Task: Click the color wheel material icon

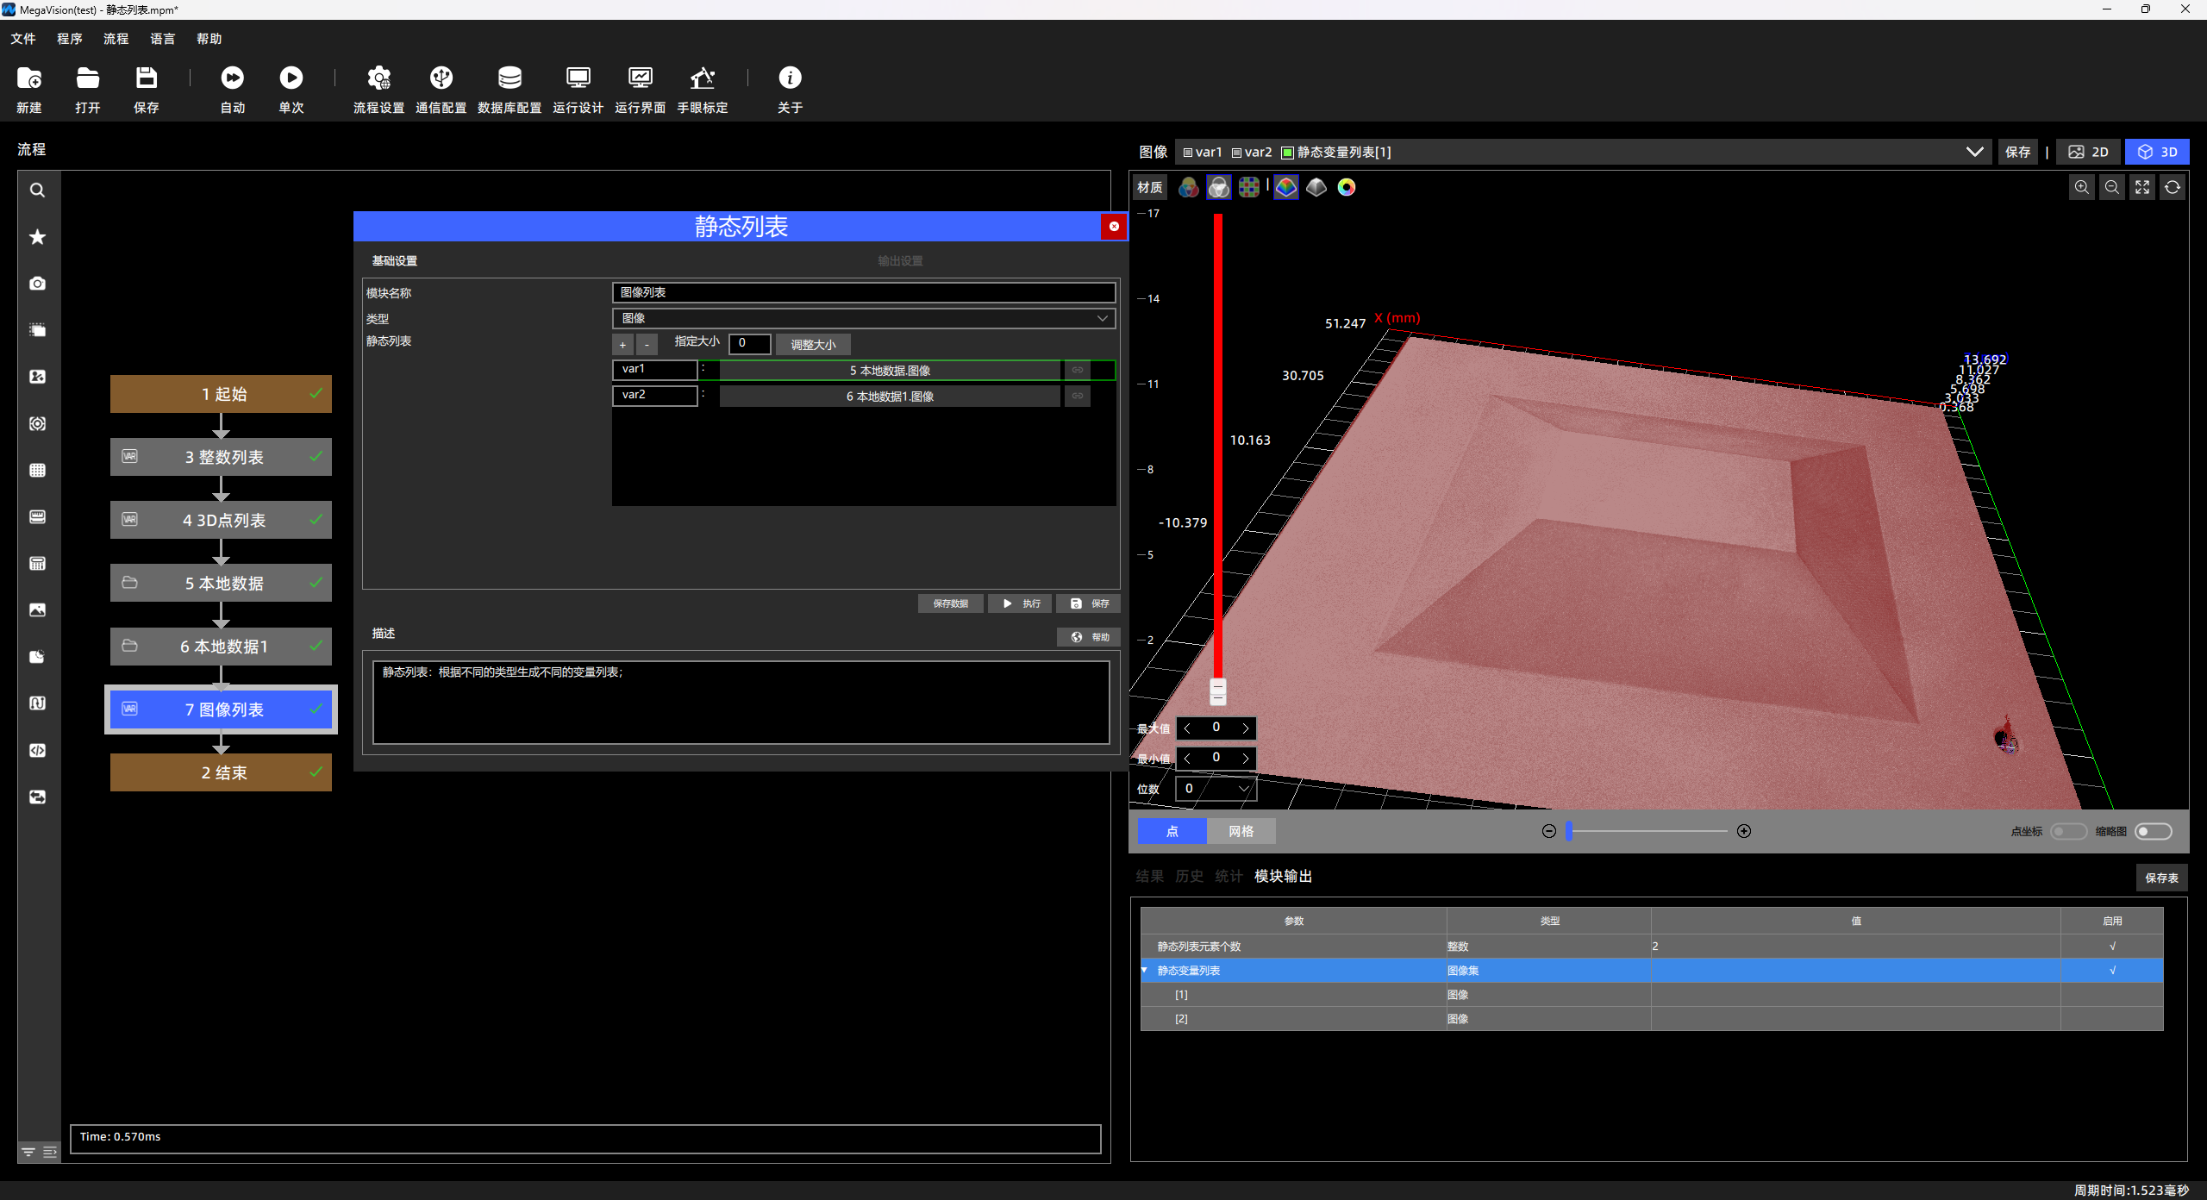Action: tap(1347, 187)
